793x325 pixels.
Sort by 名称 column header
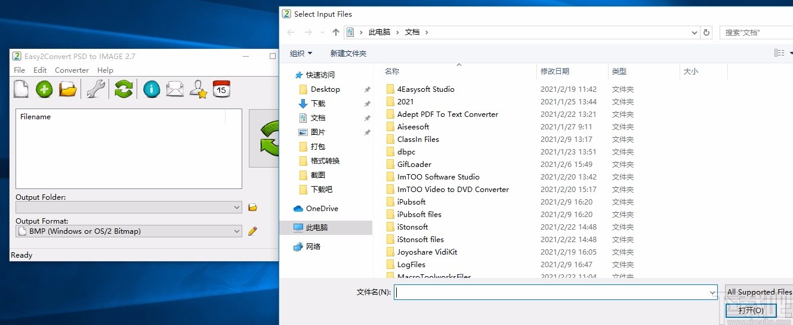click(x=392, y=71)
